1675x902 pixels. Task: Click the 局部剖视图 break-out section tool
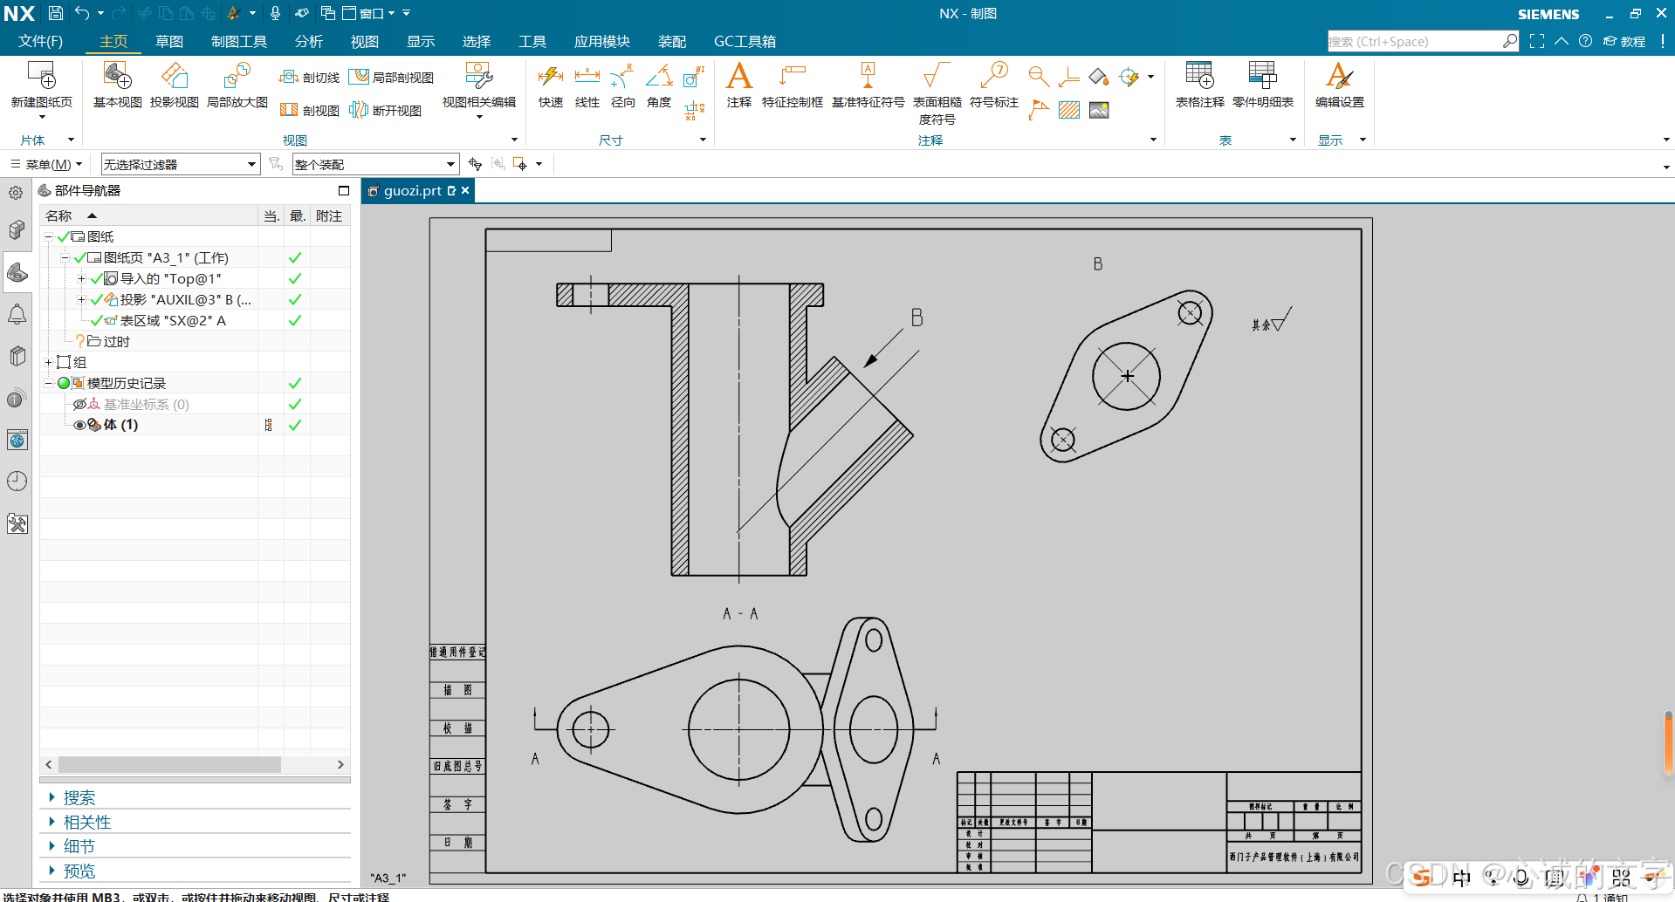(x=391, y=78)
